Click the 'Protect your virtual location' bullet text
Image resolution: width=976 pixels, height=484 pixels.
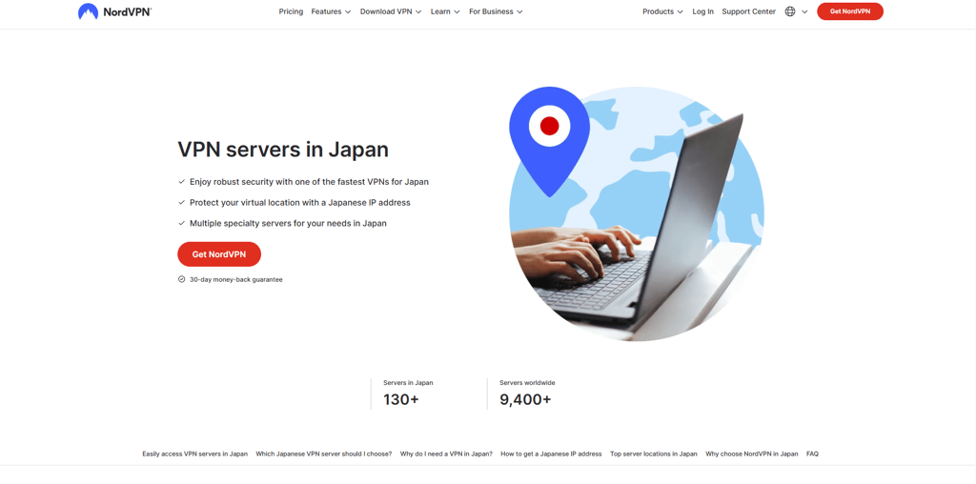pyautogui.click(x=300, y=202)
